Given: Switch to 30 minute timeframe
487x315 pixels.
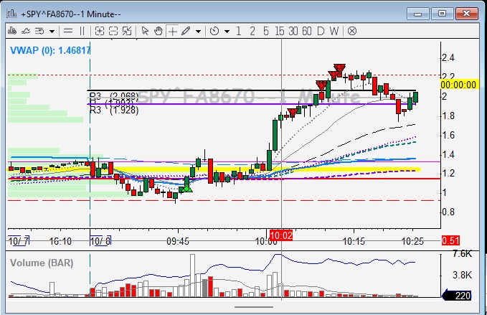Looking at the screenshot, I should 293,31.
